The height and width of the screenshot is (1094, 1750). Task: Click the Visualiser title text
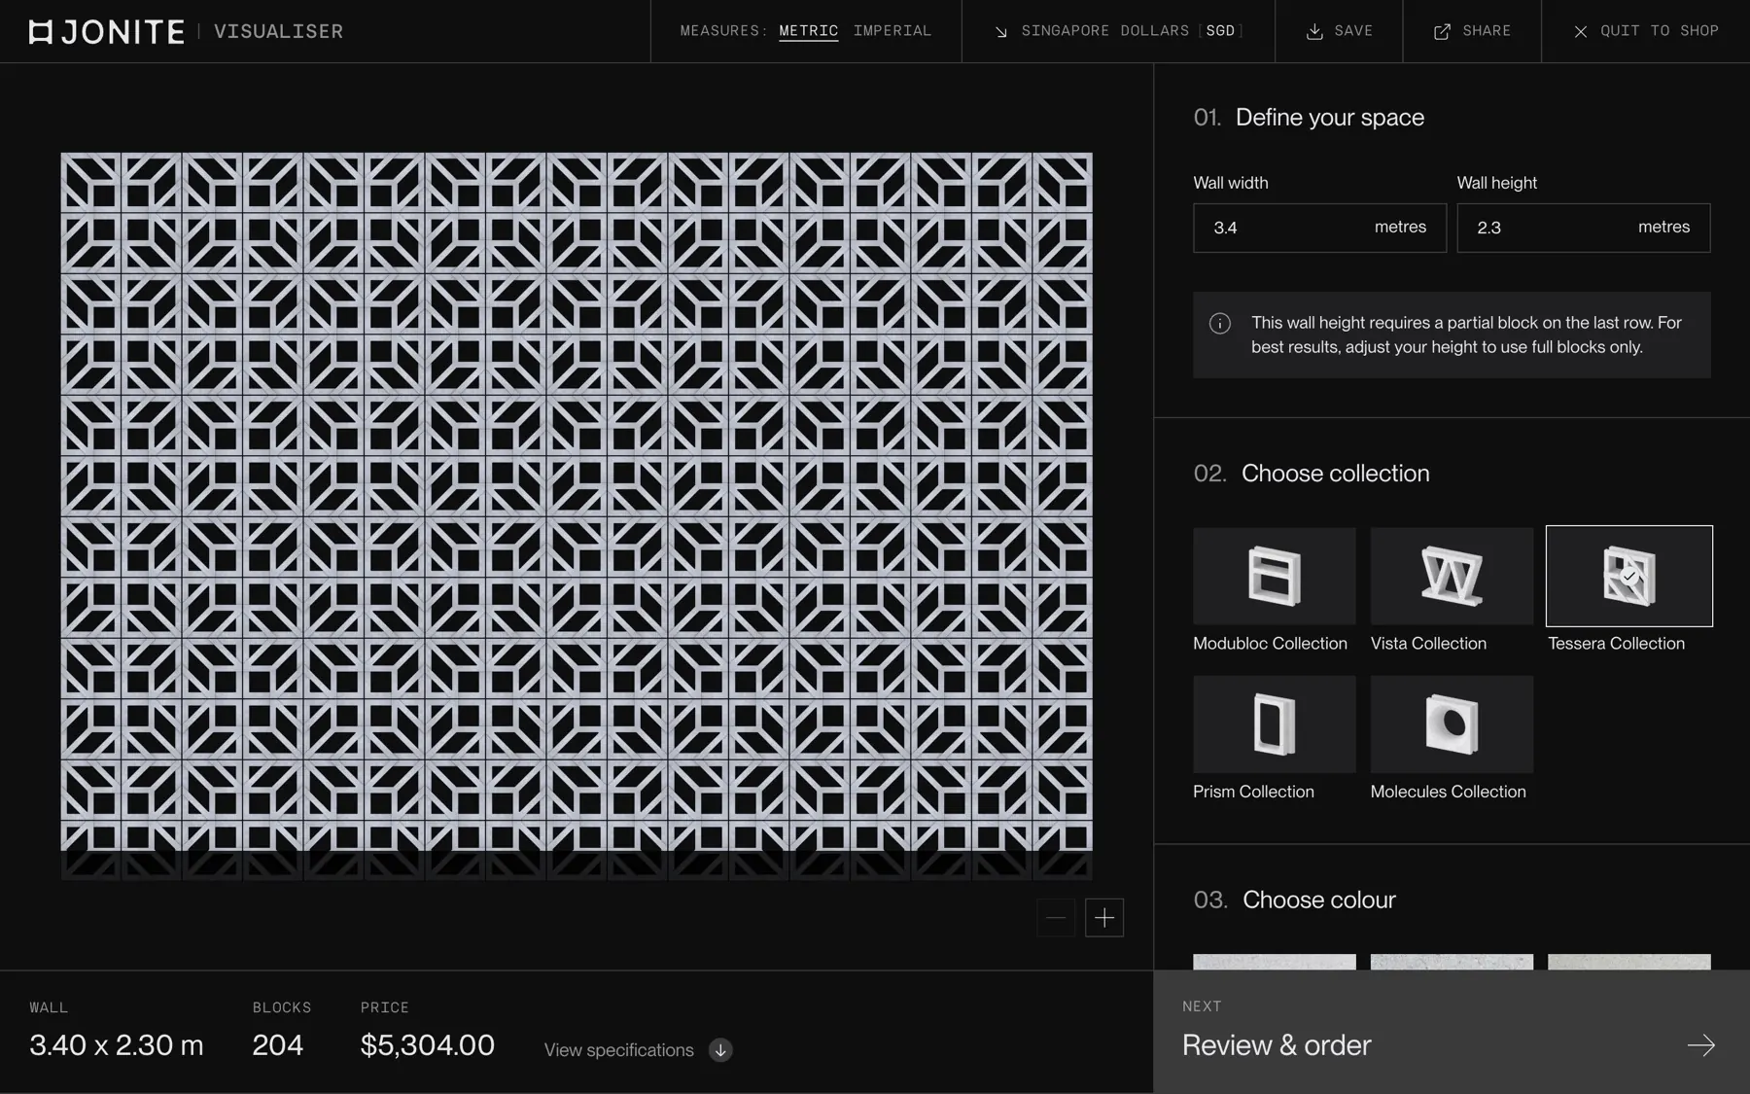click(x=279, y=32)
